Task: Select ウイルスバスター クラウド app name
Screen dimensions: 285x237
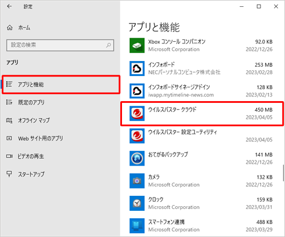Action: click(x=172, y=110)
